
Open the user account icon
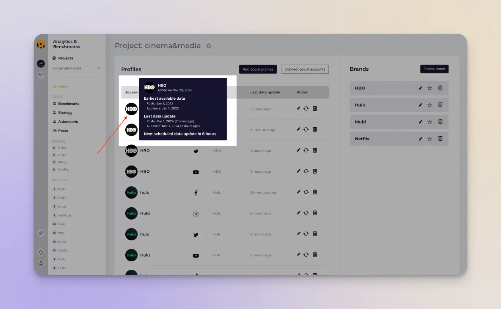pos(41,264)
